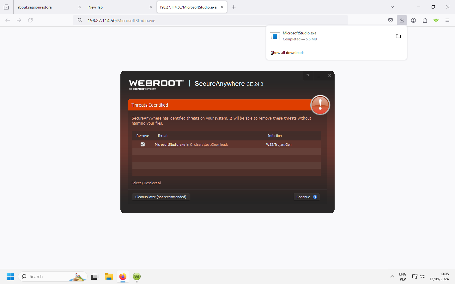Open Save to Pocket icon

point(391,20)
